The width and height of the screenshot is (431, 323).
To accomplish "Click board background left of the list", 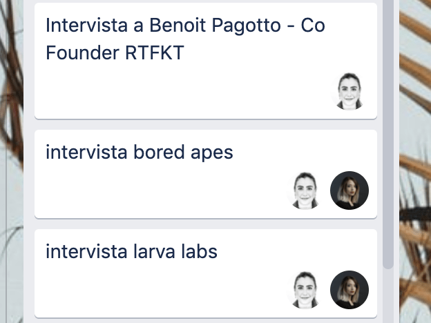I will pyautogui.click(x=12, y=161).
